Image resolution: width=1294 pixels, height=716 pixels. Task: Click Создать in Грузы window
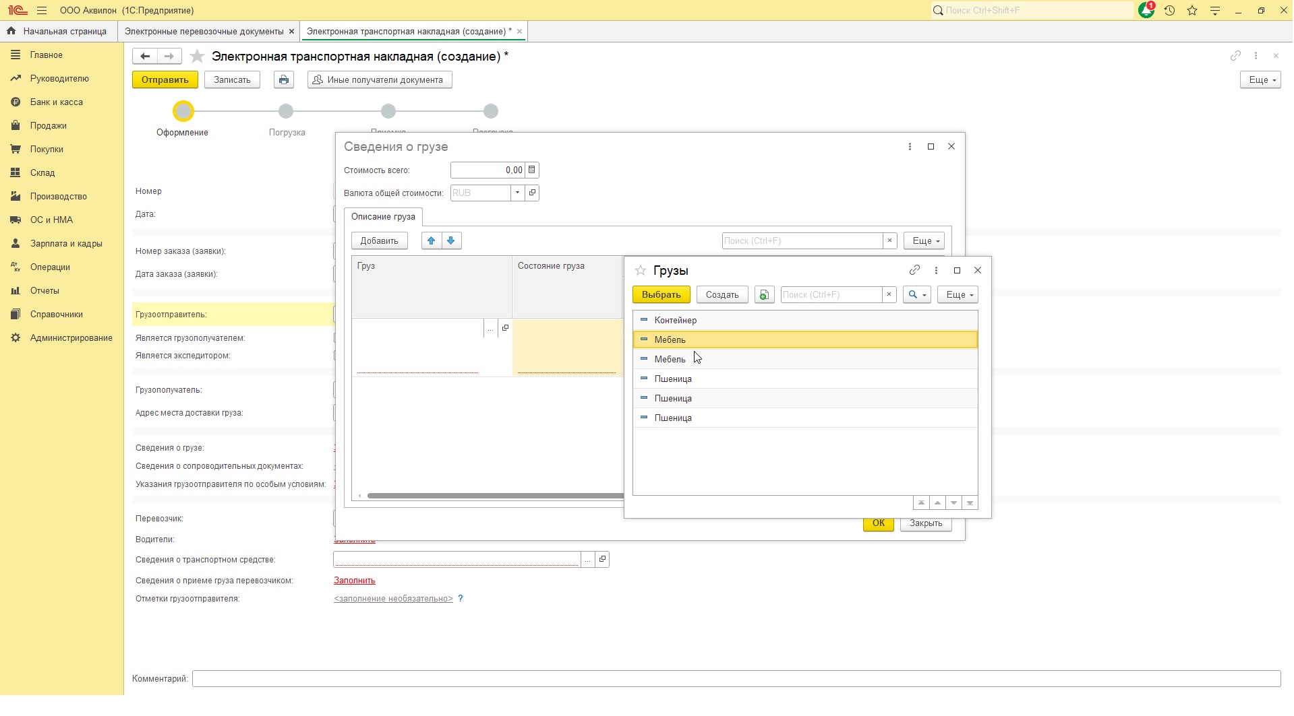tap(722, 295)
